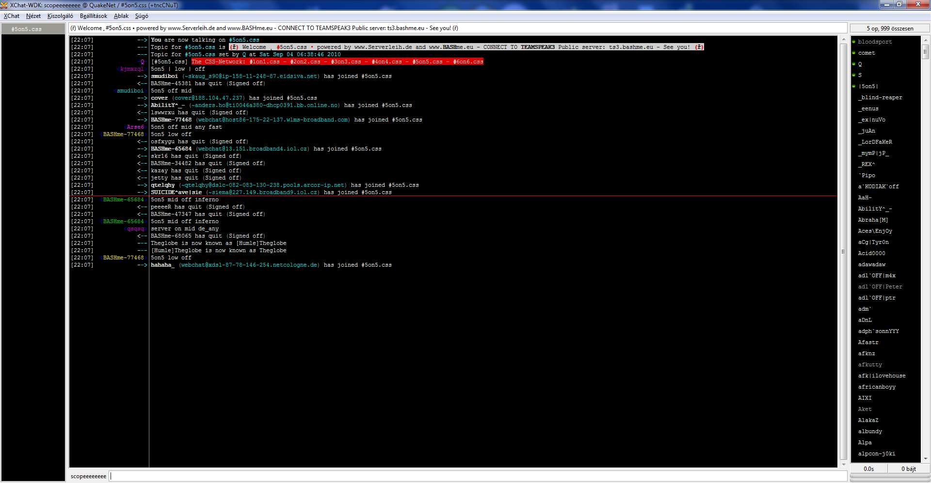Select user AbilitY^_- in user list
931x483 pixels.
[875, 209]
